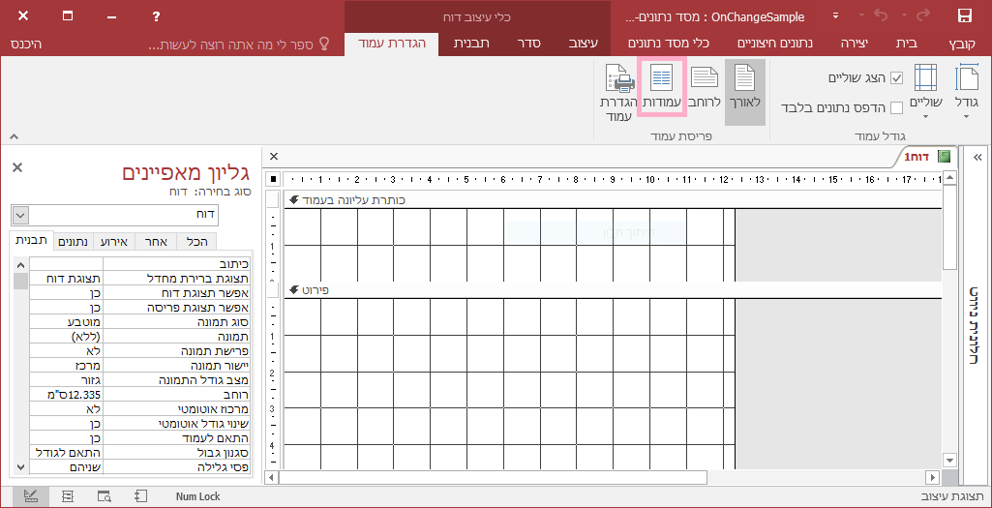This screenshot has width=992, height=508.
Task: Open the object selection combo box arrow
Action: tap(19, 215)
